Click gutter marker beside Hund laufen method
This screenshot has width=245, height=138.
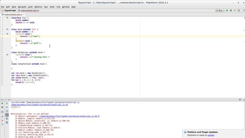[x=7, y=34]
